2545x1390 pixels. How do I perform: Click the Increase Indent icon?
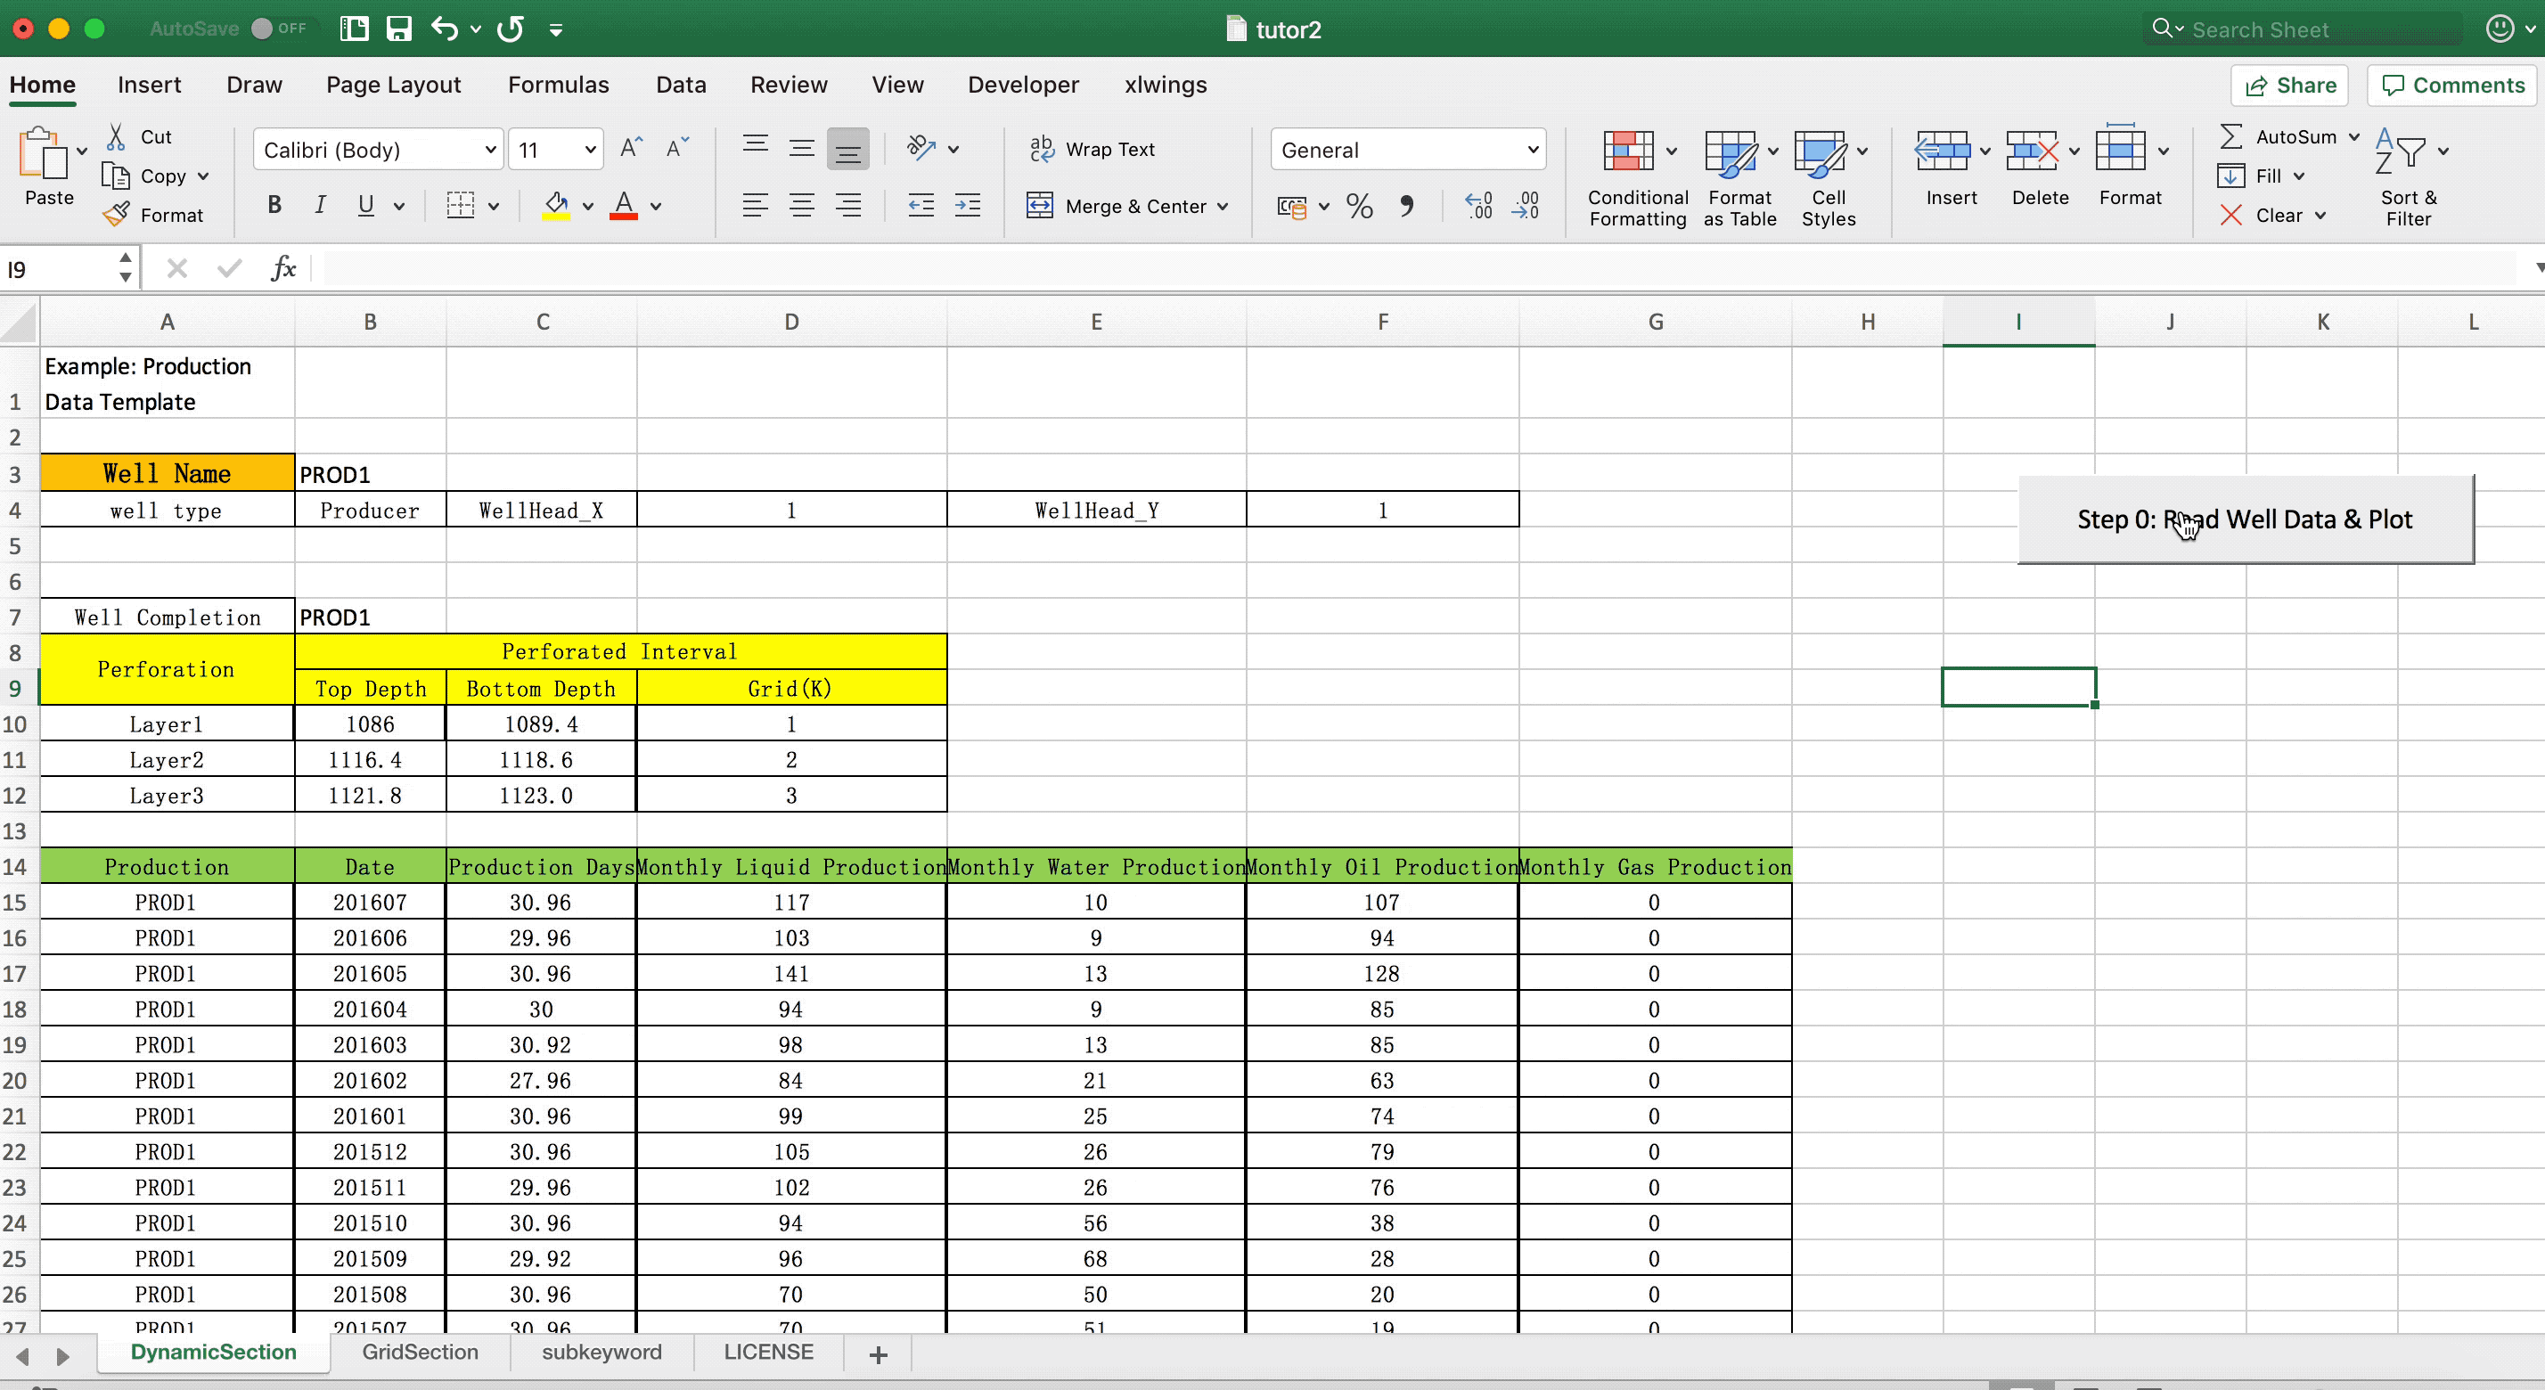coord(967,206)
